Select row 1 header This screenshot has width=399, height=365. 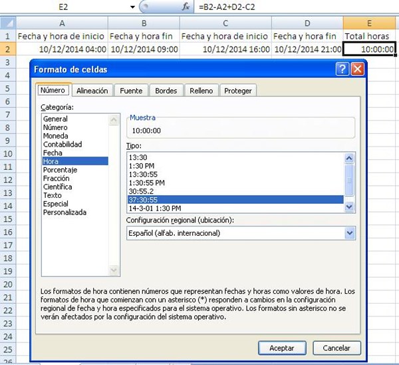7,36
